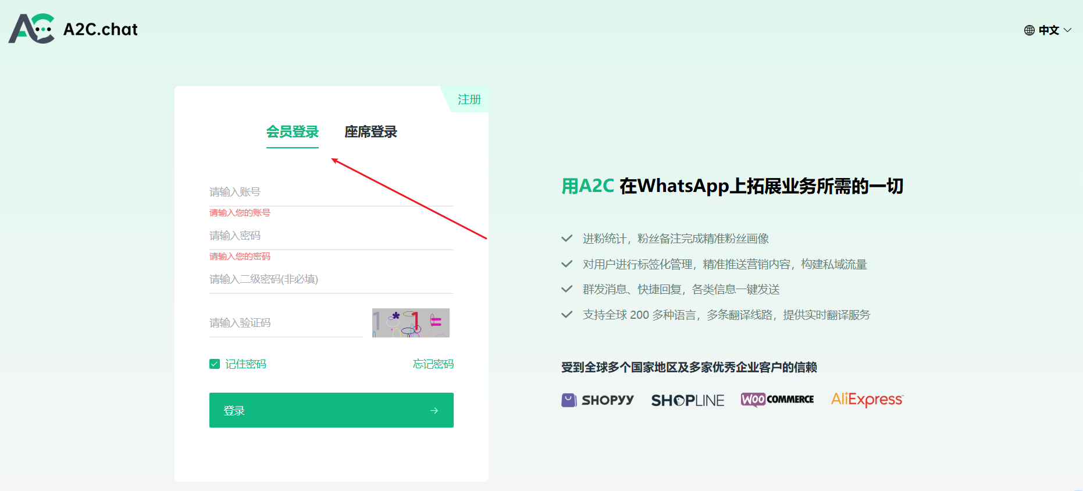Click the text 进粉统计，粉丝备注完成精准粉丝画像
1083x491 pixels.
point(676,239)
